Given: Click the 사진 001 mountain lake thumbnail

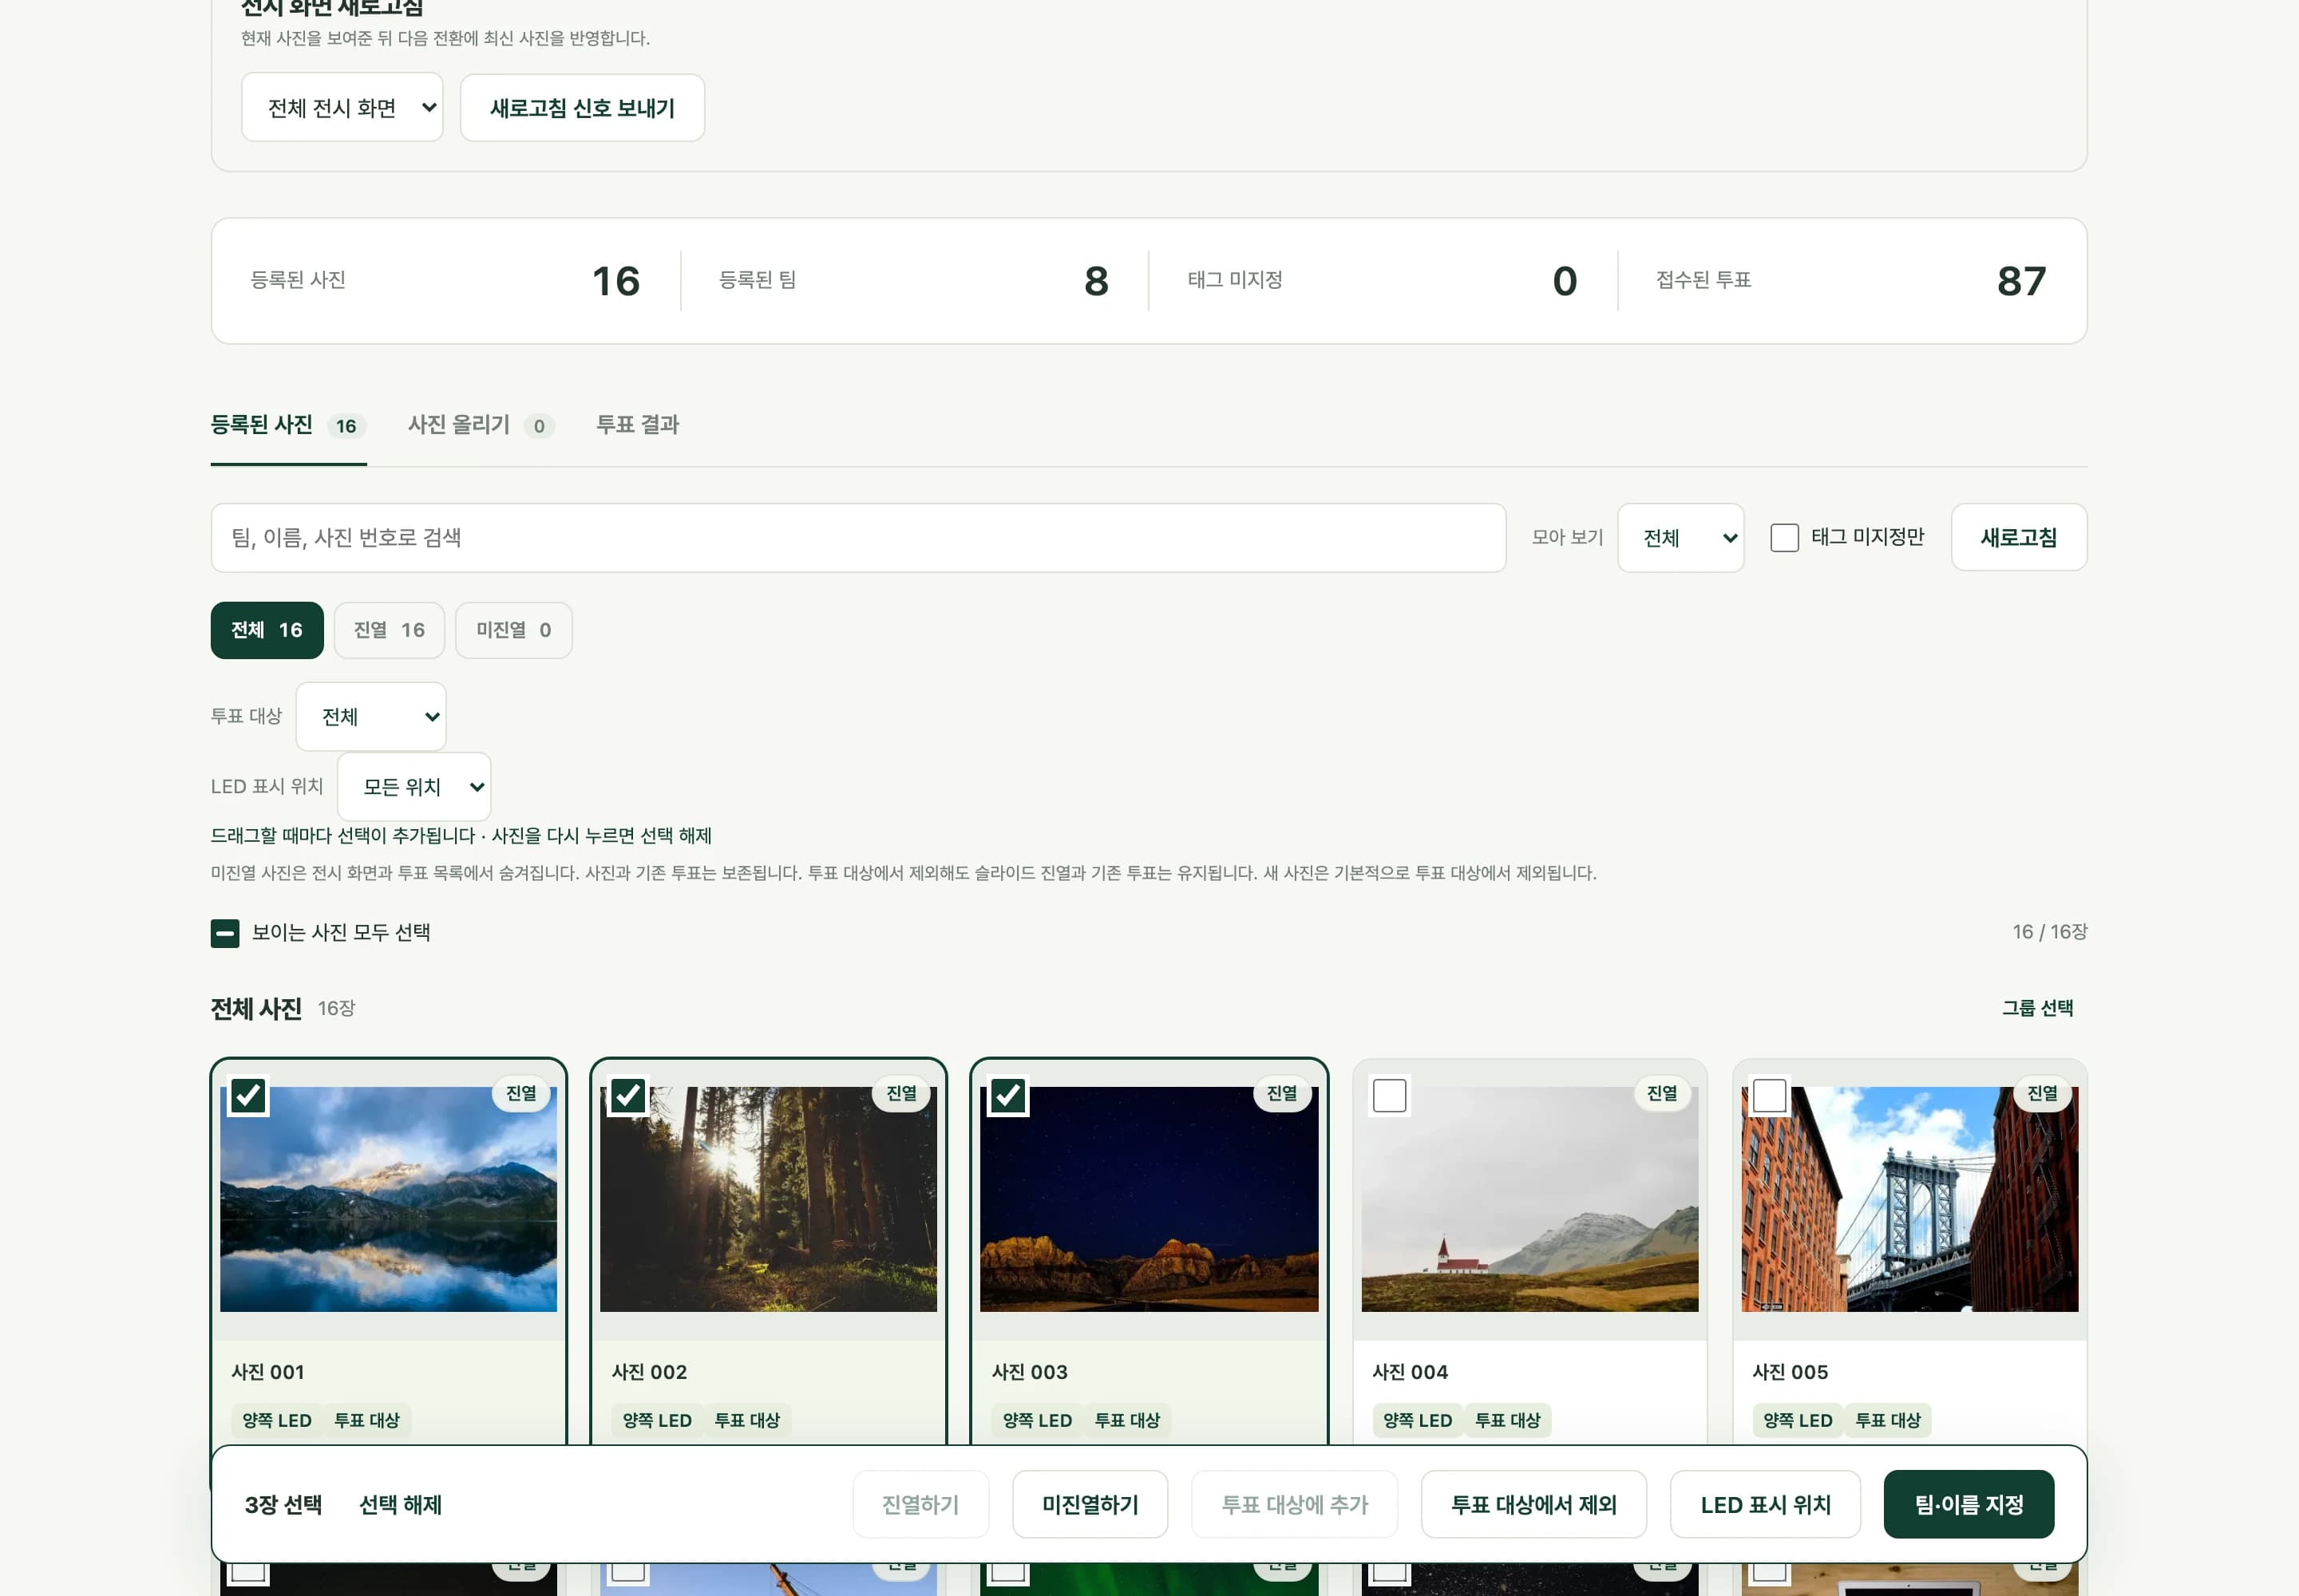Looking at the screenshot, I should click(388, 1199).
